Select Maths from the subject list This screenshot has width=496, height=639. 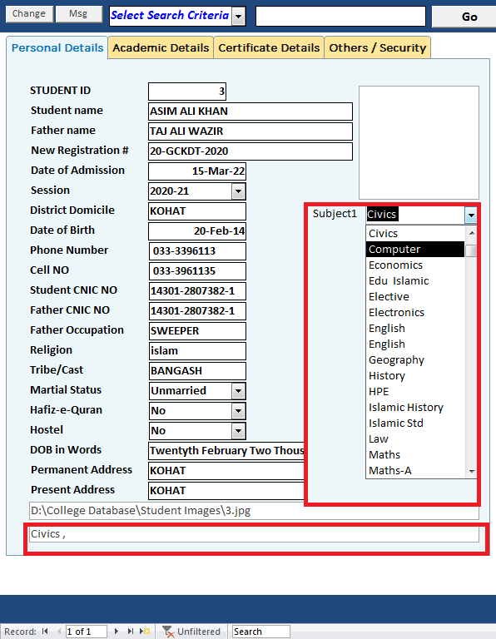(x=415, y=455)
